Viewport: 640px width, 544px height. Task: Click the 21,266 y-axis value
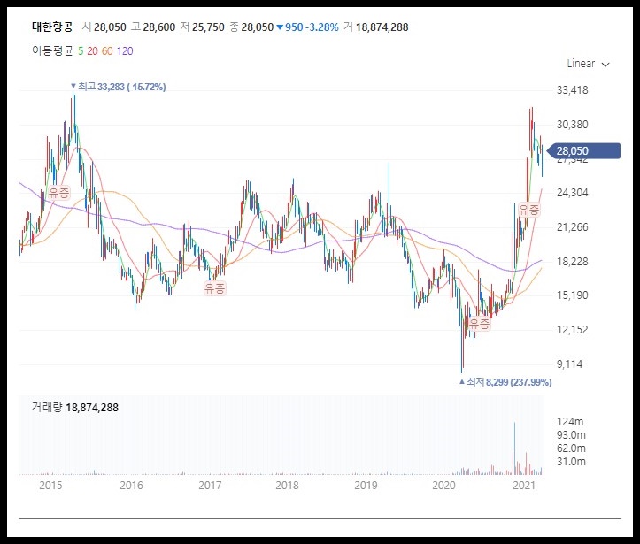point(573,227)
